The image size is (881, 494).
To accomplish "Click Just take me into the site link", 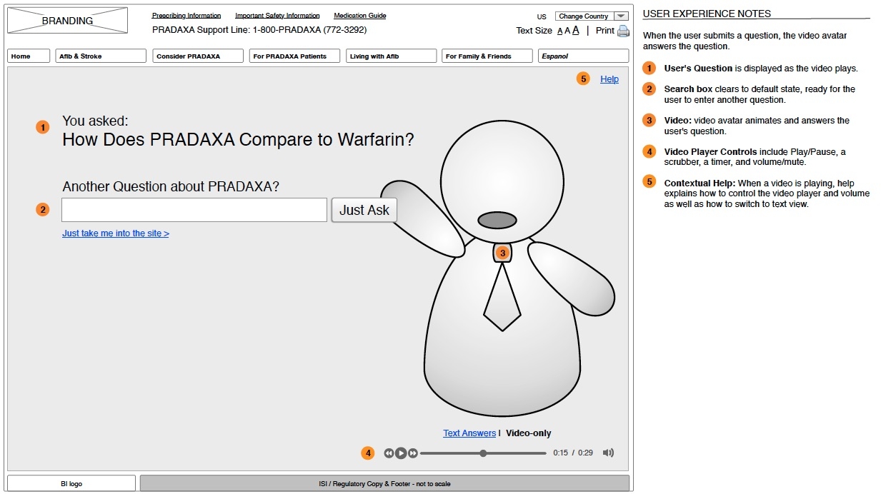I will (x=116, y=233).
